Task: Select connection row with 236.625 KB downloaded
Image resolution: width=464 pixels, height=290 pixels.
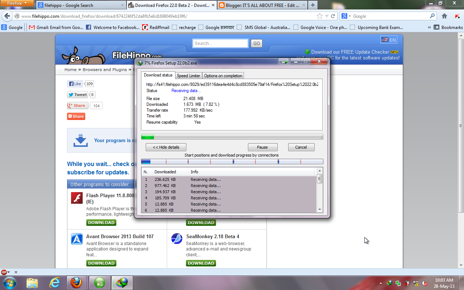Action: click(229, 179)
